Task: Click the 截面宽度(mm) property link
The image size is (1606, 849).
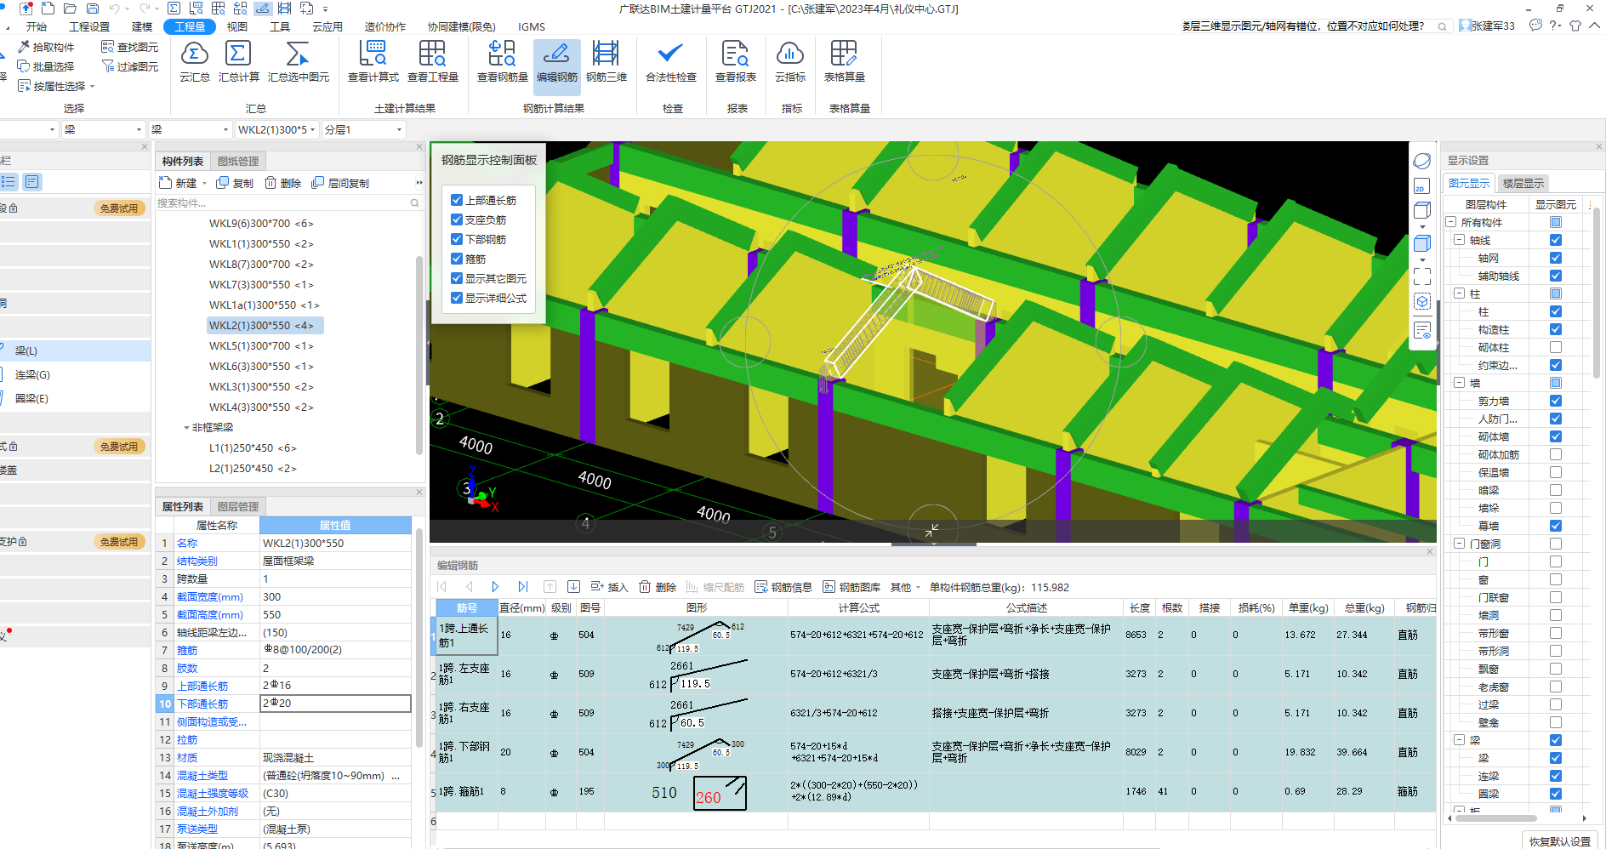Action: click(x=210, y=596)
